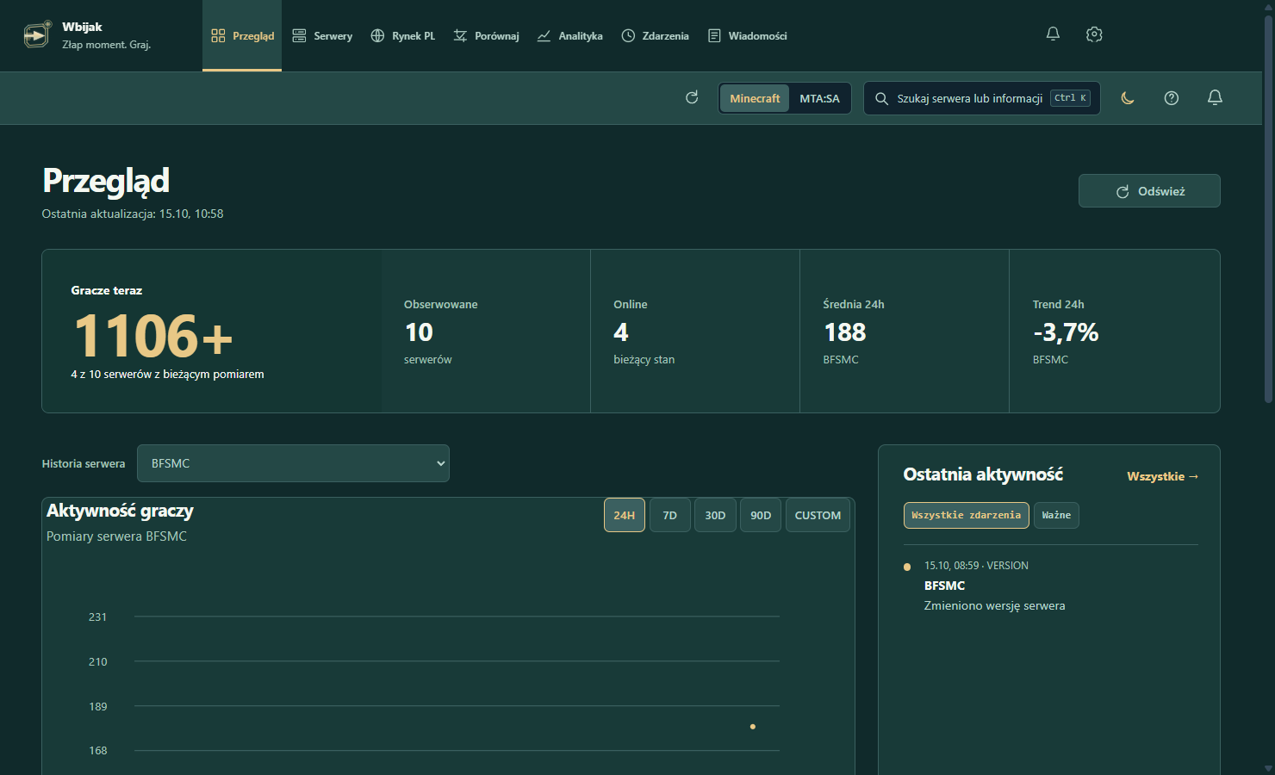1275x775 pixels.
Task: Click the magnifier search icon
Action: 881,98
